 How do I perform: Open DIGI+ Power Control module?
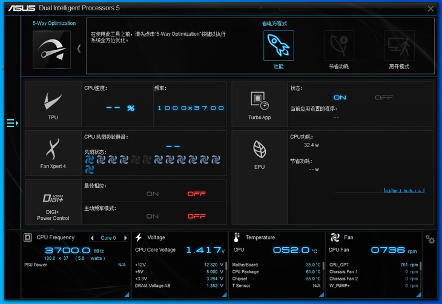pyautogui.click(x=53, y=202)
